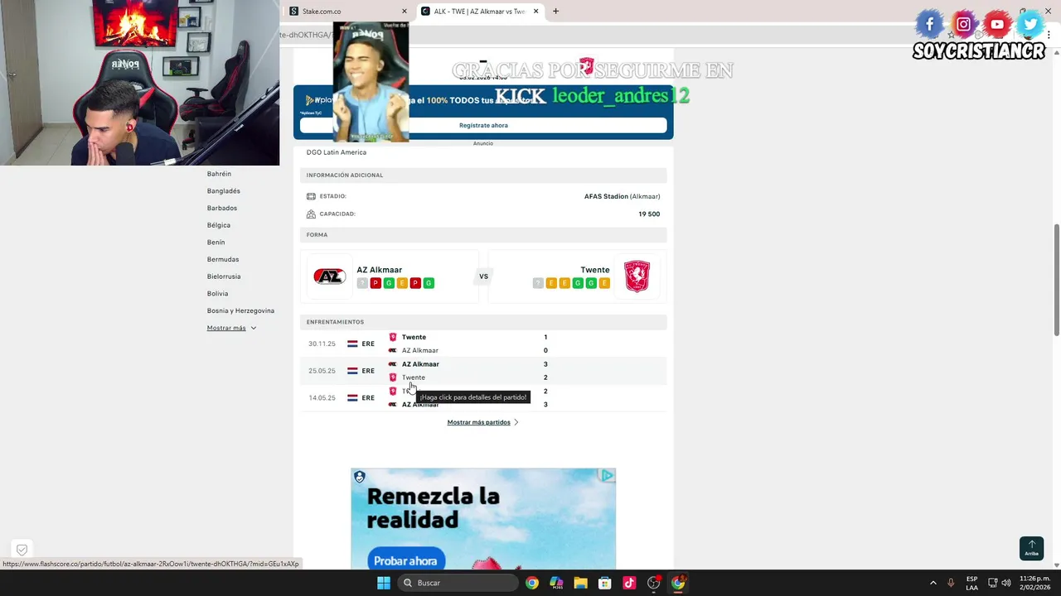Click the capacity icon beside CAPACIDAD

[311, 214]
